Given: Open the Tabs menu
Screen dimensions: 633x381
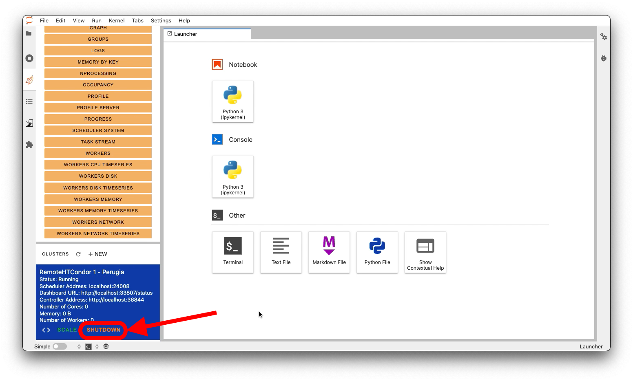Looking at the screenshot, I should coord(138,21).
